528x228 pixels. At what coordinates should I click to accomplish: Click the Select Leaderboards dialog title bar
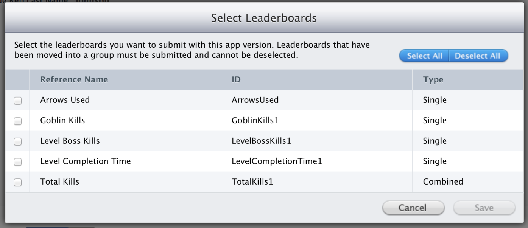pos(264,18)
